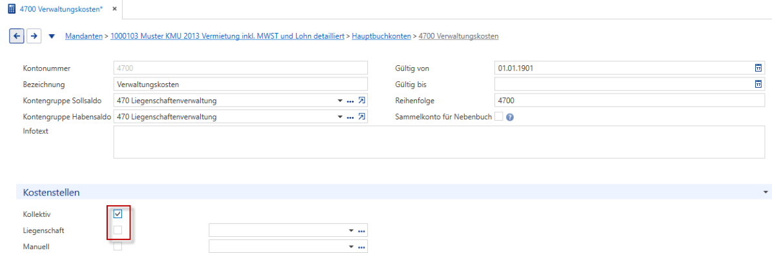Check the Manuell checkbox

tap(117, 246)
